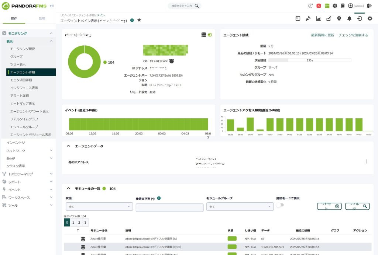Open agent management gear icon
The image size is (378, 255).
(x=370, y=18)
